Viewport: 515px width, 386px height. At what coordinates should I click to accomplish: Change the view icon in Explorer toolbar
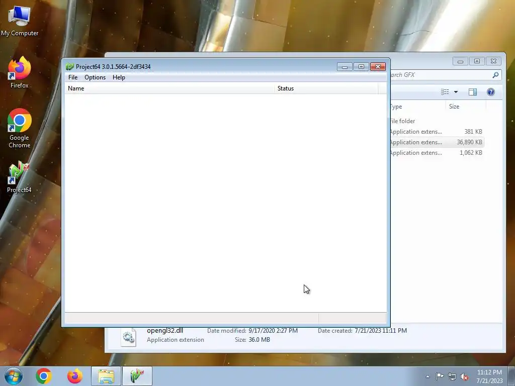point(445,92)
